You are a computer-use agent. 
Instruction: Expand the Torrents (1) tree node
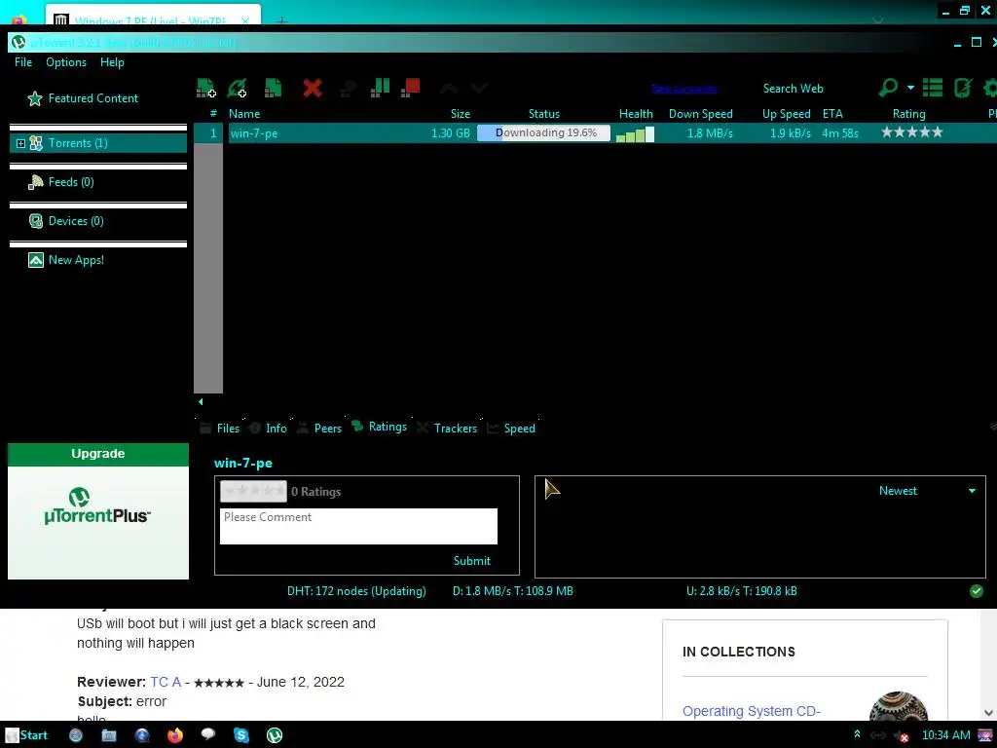pos(20,144)
